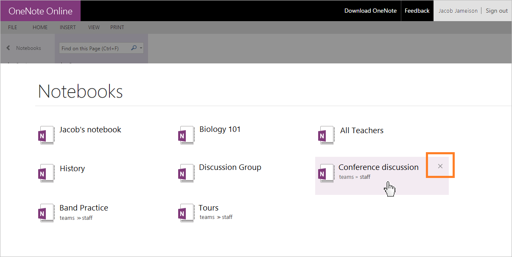Click the Find on this Page field

[94, 48]
